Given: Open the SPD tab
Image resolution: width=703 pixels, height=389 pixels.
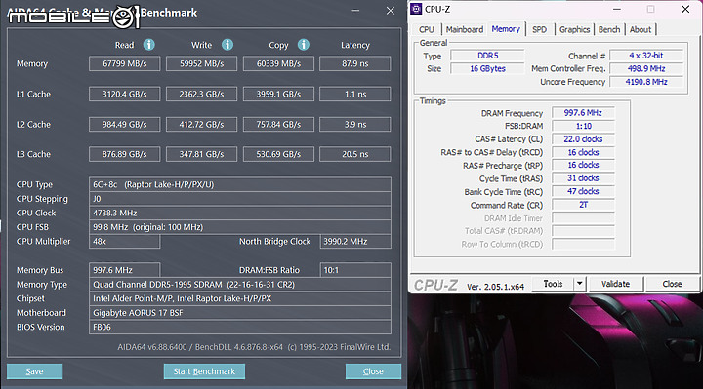Looking at the screenshot, I should tap(539, 29).
